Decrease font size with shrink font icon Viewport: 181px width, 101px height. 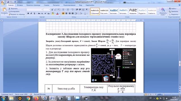click(x=55, y=10)
